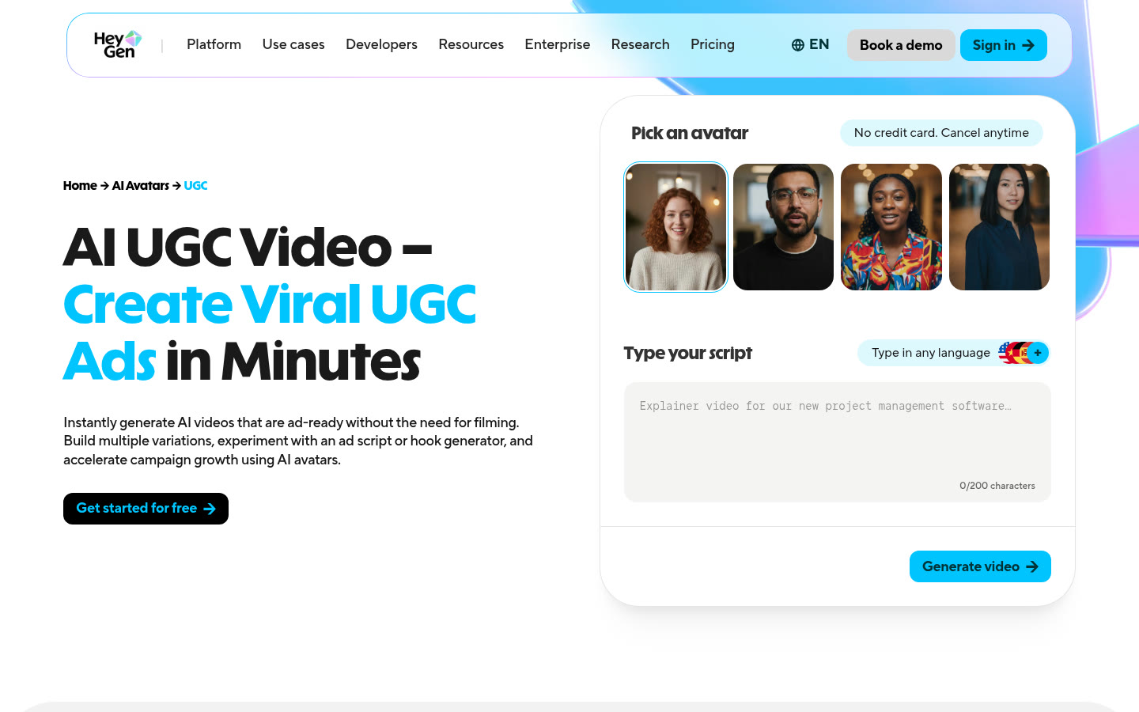Select the woman in colorful shirt avatar
This screenshot has height=712, width=1139.
click(x=891, y=227)
